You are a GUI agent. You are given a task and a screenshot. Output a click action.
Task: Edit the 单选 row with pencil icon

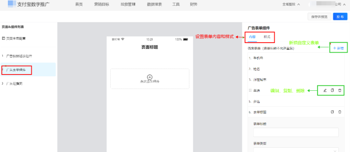click(325, 90)
